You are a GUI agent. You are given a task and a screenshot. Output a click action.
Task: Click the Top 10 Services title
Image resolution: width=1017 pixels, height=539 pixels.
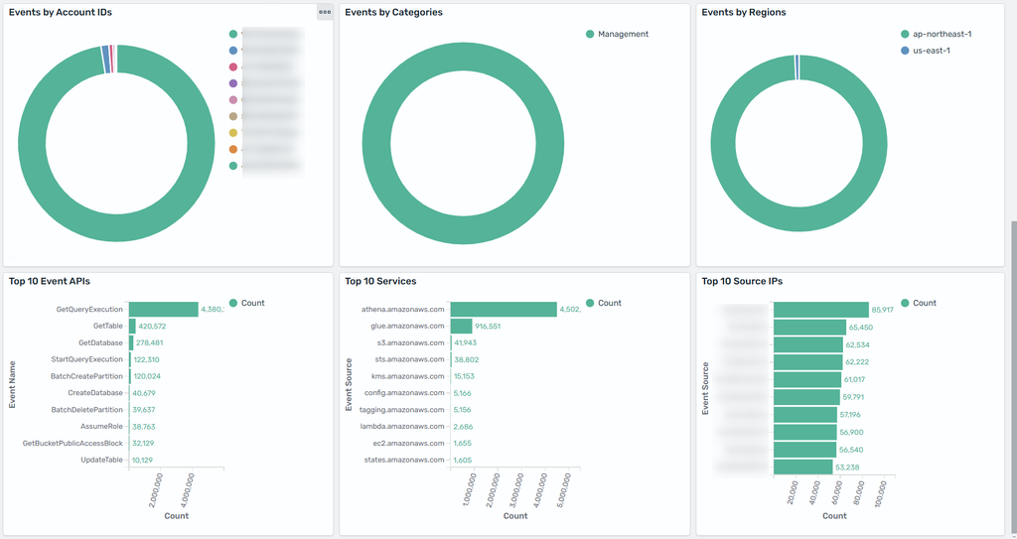click(380, 282)
